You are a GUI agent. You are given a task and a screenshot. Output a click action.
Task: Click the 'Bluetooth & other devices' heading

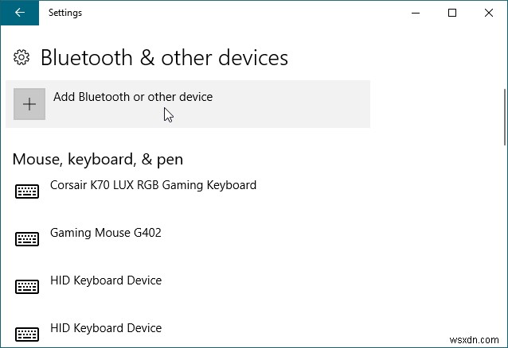(164, 58)
